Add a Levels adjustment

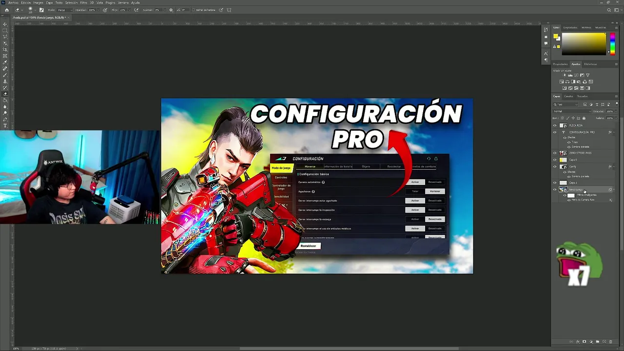pyautogui.click(x=570, y=75)
